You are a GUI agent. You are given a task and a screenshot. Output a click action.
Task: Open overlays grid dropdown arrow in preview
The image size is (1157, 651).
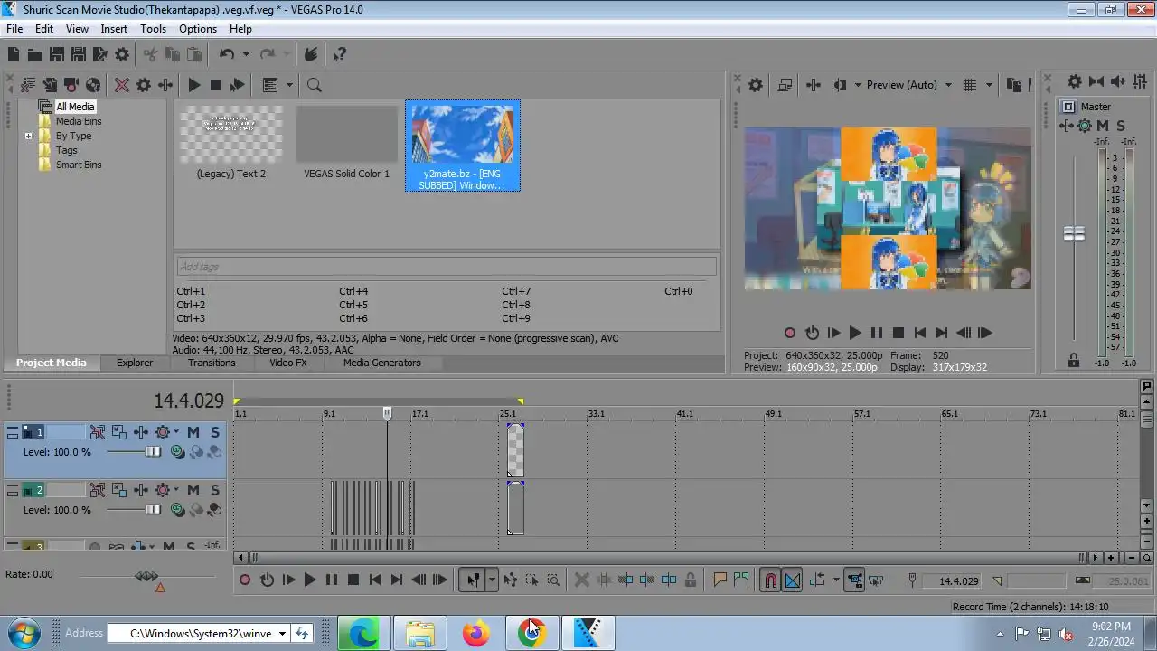click(989, 85)
